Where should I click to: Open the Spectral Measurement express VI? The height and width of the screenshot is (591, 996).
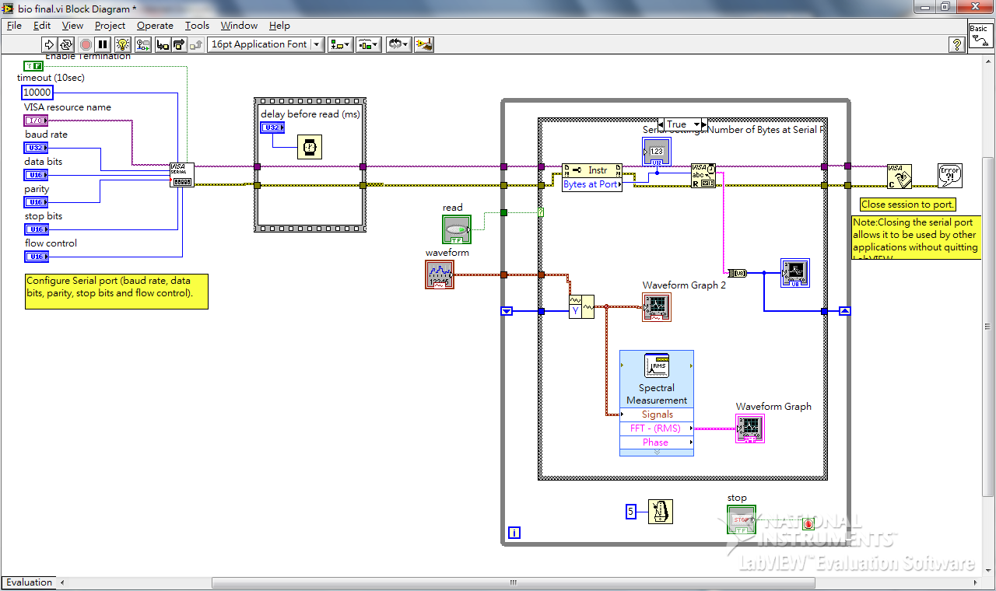click(x=657, y=377)
